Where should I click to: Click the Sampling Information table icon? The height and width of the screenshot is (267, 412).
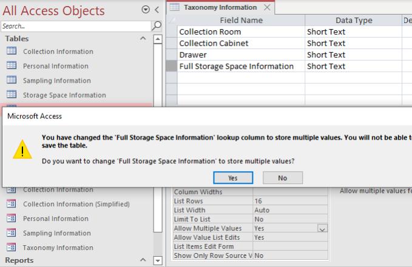coord(12,79)
